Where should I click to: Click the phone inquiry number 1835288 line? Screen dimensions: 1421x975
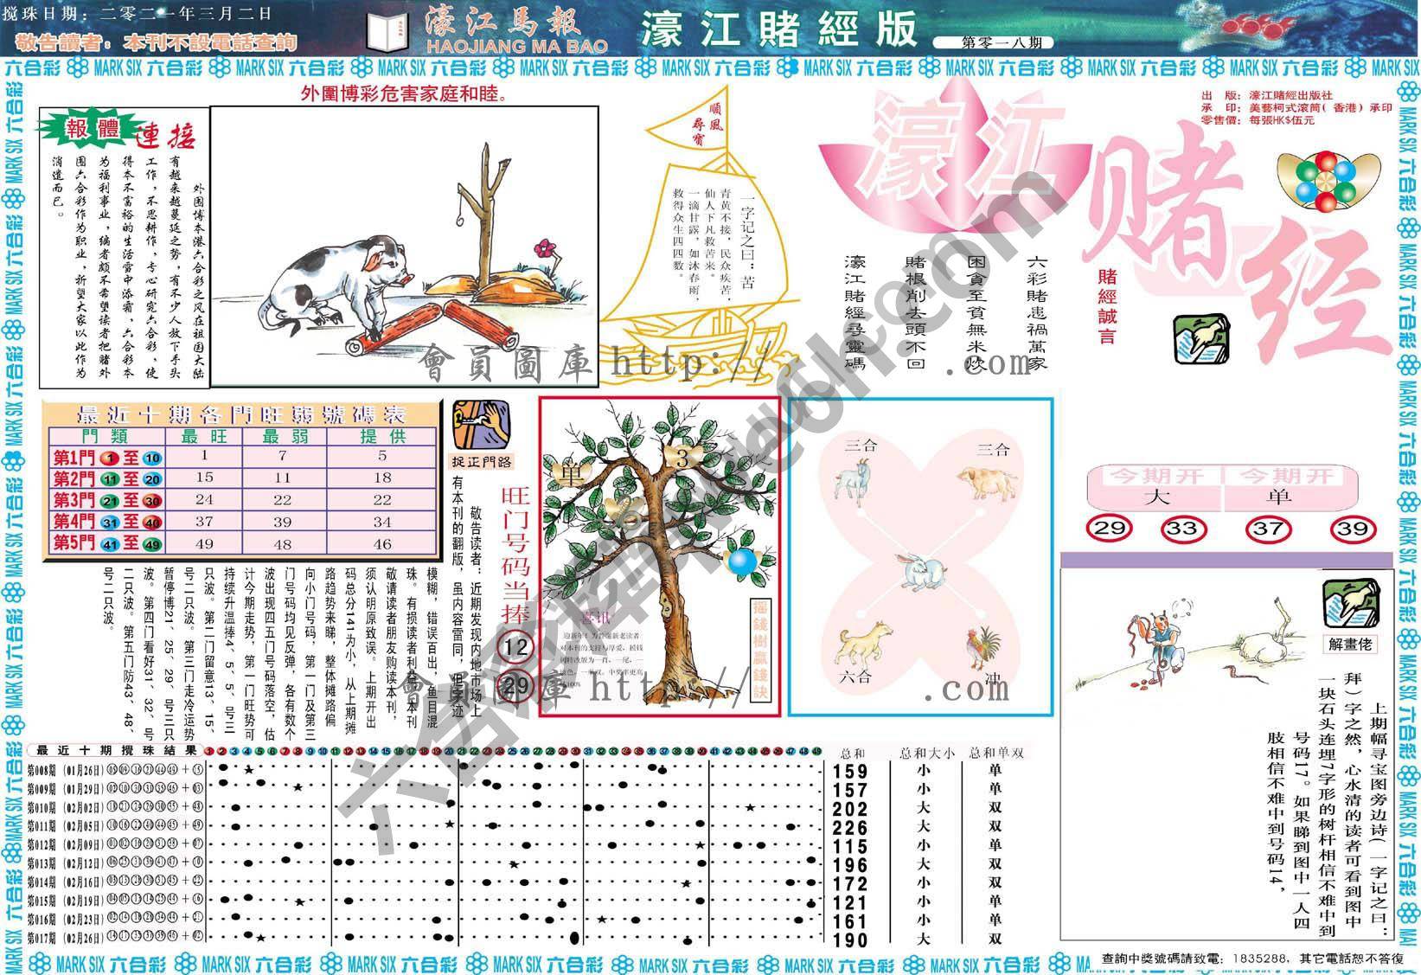pyautogui.click(x=1252, y=959)
